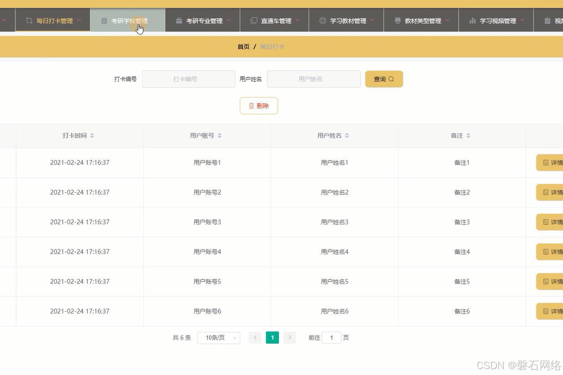Open 详情 for the 用户账号1 row
Screen dimensions: 563x375
click(550, 163)
